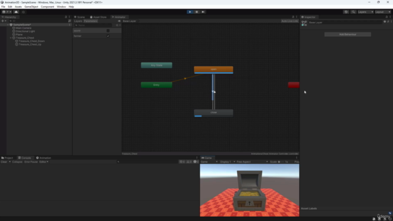Toggle the first bool parameter checkbox
This screenshot has width=393, height=221.
pyautogui.click(x=108, y=31)
